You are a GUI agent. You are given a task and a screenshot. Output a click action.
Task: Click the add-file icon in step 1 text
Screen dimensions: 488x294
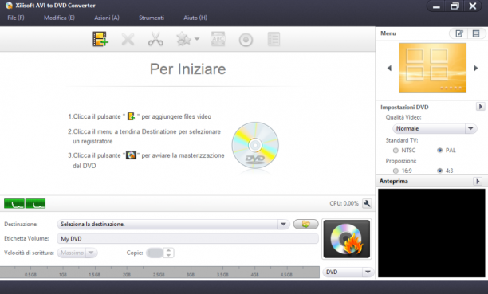coord(131,116)
